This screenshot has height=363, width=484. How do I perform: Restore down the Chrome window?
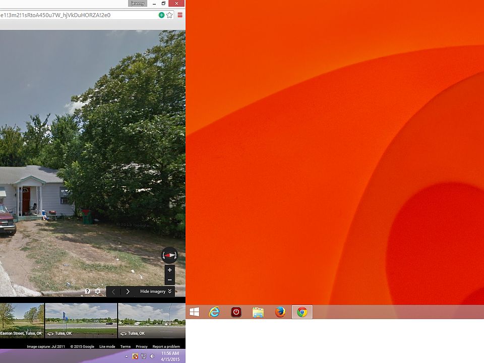tap(163, 4)
